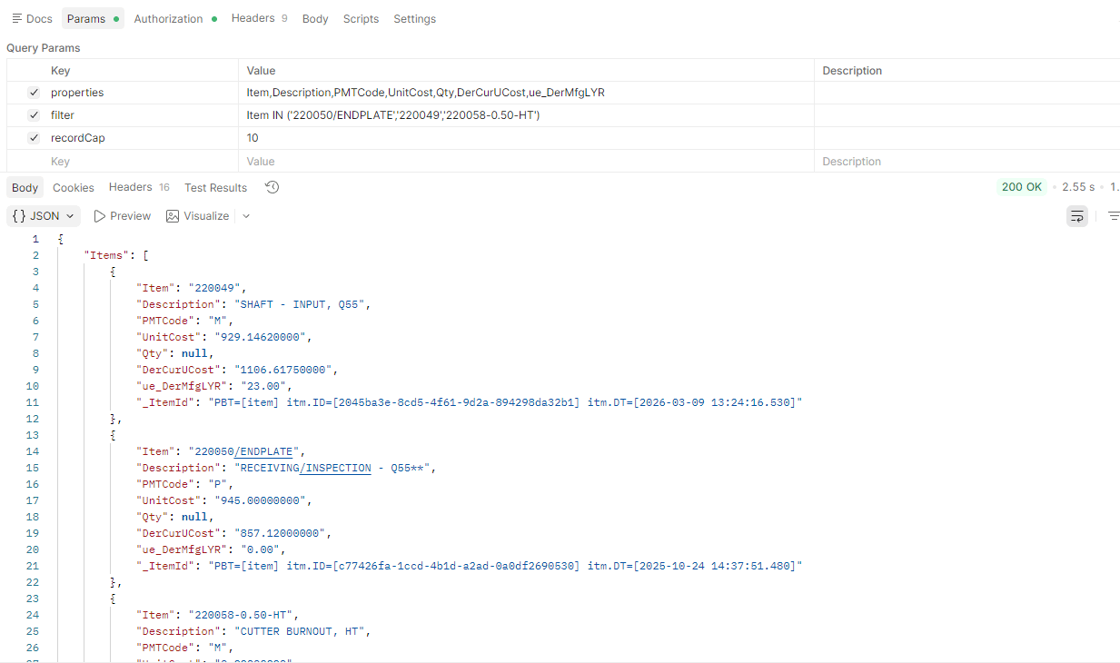This screenshot has width=1120, height=663.
Task: Open the response history icon
Action: click(272, 187)
